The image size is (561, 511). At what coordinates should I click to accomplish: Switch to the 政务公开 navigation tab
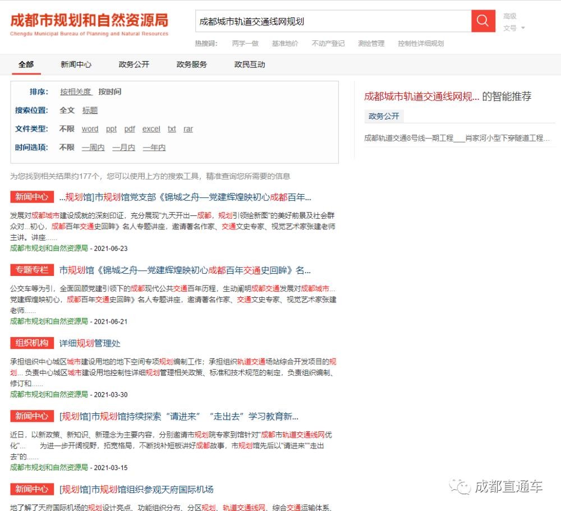pos(134,65)
